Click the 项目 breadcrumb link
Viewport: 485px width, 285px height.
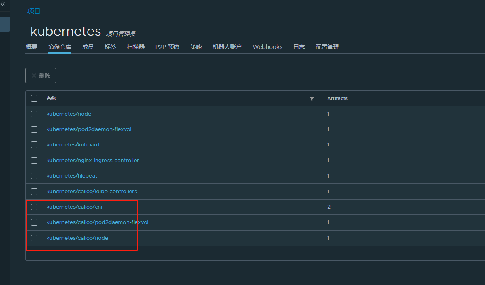pos(34,11)
